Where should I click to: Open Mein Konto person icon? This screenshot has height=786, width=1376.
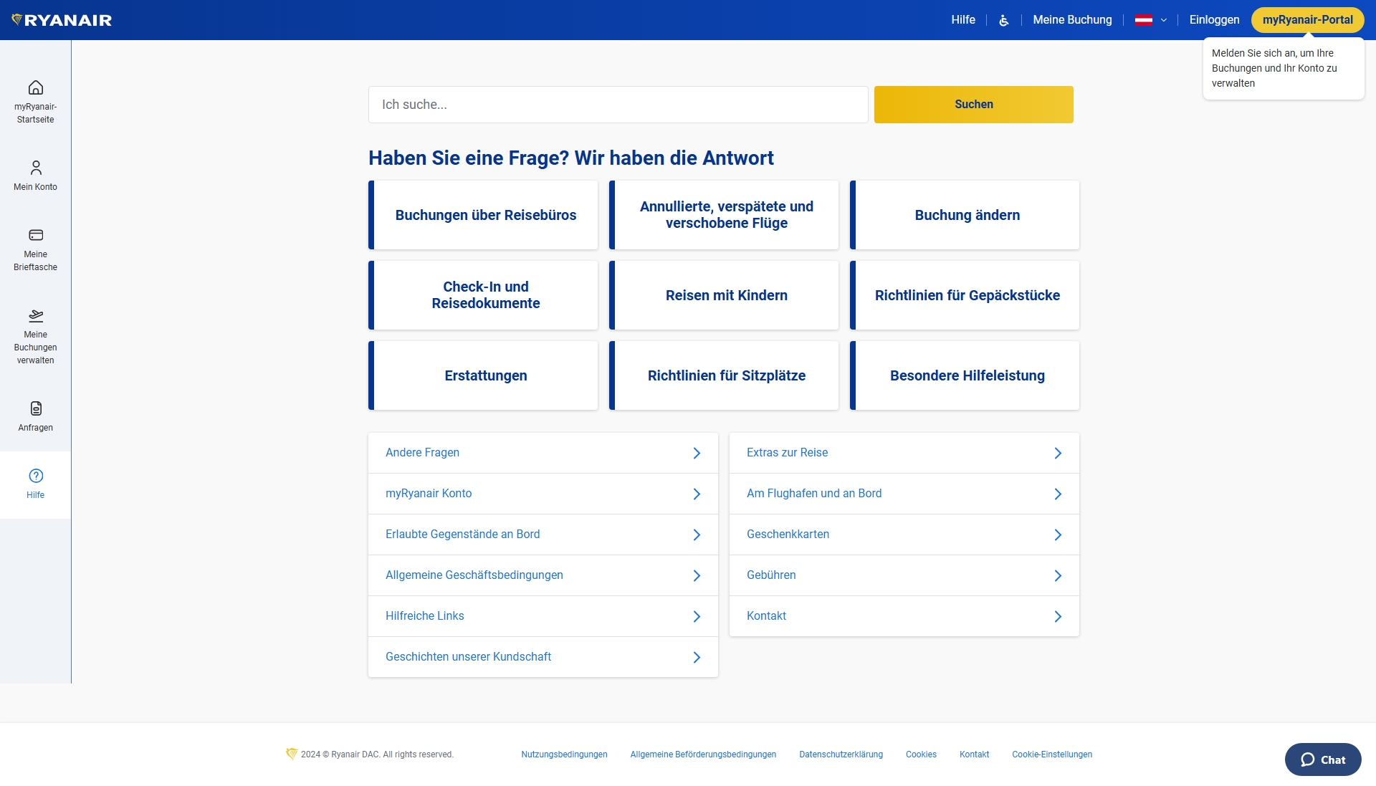tap(36, 168)
